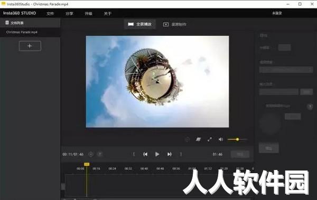This screenshot has height=200, width=317.
Task: Click the 00:11/01:46 timecode display
Action: click(x=73, y=154)
